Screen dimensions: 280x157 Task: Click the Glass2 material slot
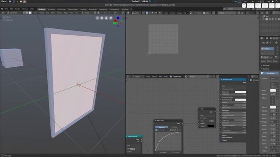point(267,48)
